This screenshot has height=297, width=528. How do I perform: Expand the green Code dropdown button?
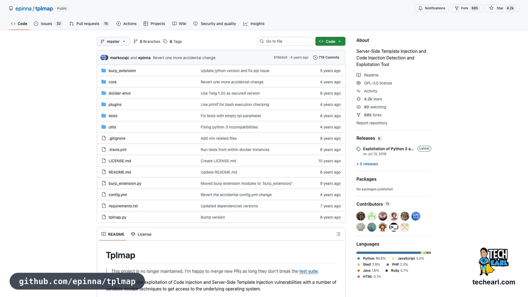tap(330, 41)
